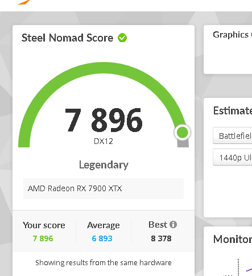
Task: Click the Graphics panel heading
Action: pos(233,35)
